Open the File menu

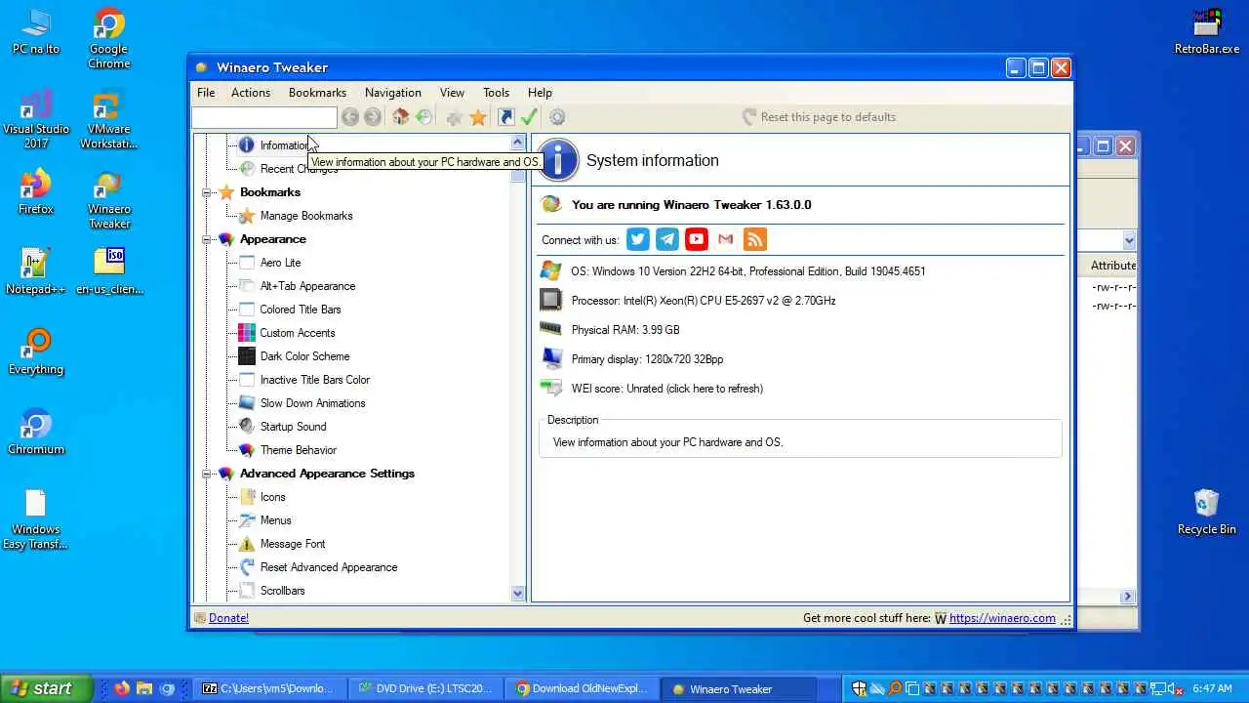[206, 93]
